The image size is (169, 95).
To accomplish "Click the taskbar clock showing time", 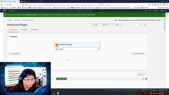I will 161,93.
